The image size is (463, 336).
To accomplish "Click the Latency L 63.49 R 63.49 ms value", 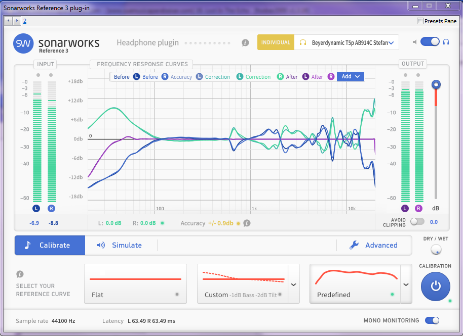I will 151,321.
